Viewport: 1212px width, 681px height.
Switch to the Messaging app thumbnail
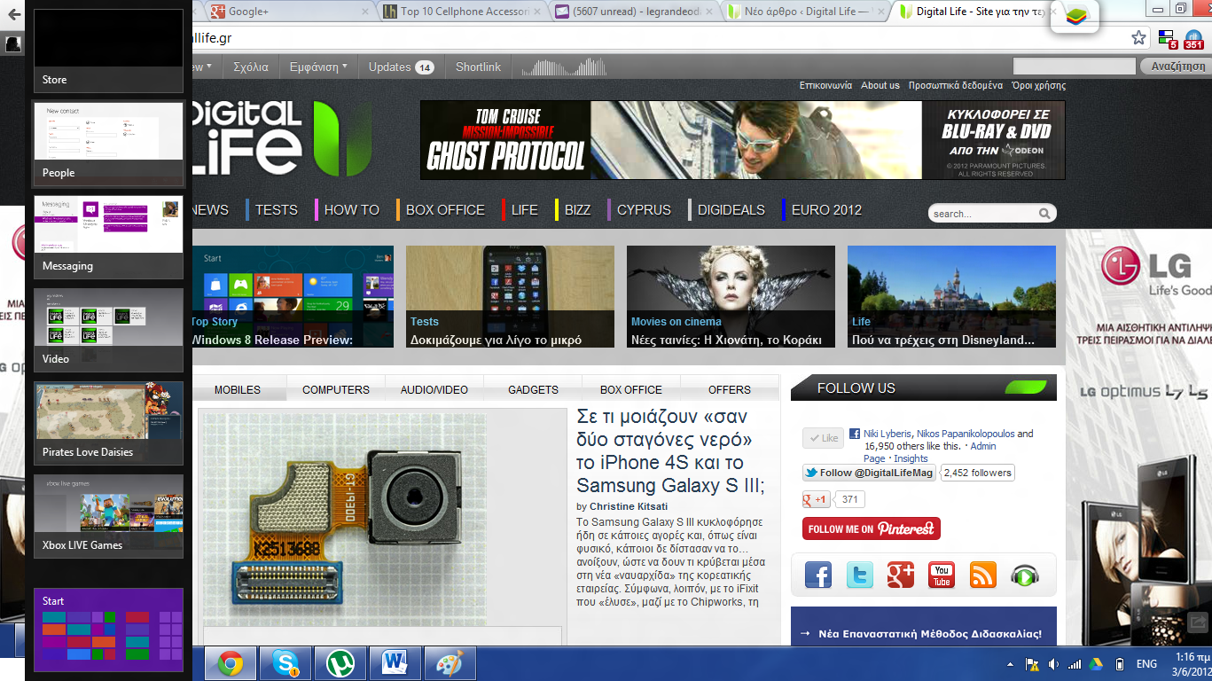pos(108,237)
